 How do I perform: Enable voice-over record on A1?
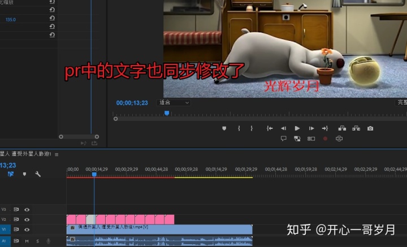48,241
